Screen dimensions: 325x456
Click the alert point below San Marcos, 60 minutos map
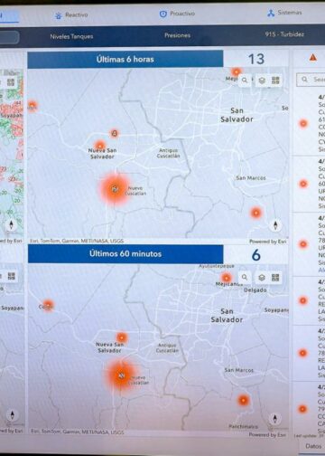[x=243, y=400]
